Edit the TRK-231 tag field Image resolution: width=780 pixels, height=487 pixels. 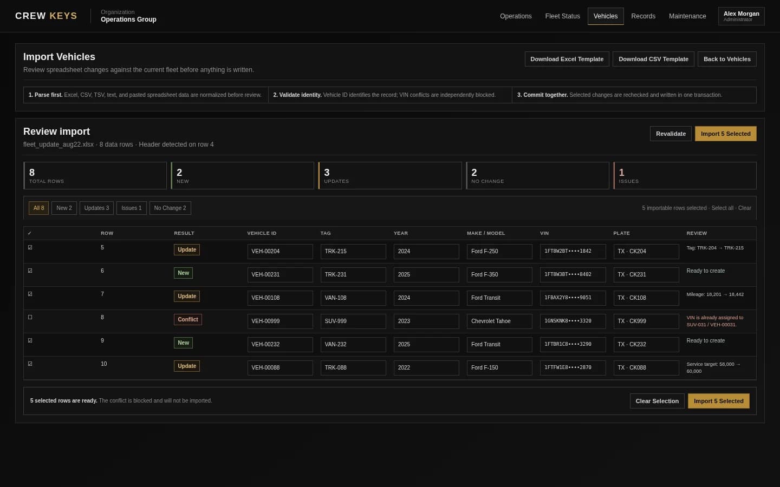tap(353, 275)
